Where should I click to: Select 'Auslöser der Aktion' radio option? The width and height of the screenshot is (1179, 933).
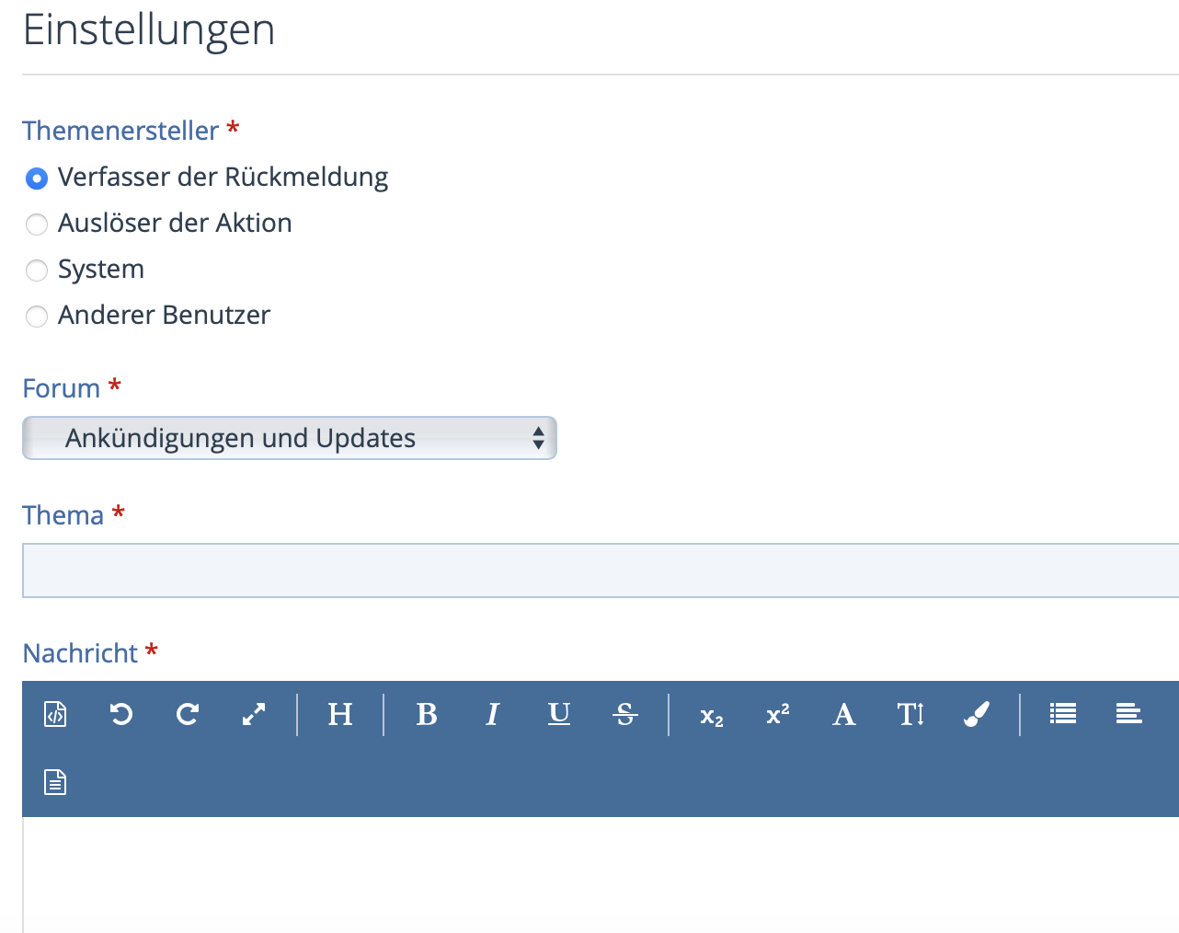pos(37,224)
